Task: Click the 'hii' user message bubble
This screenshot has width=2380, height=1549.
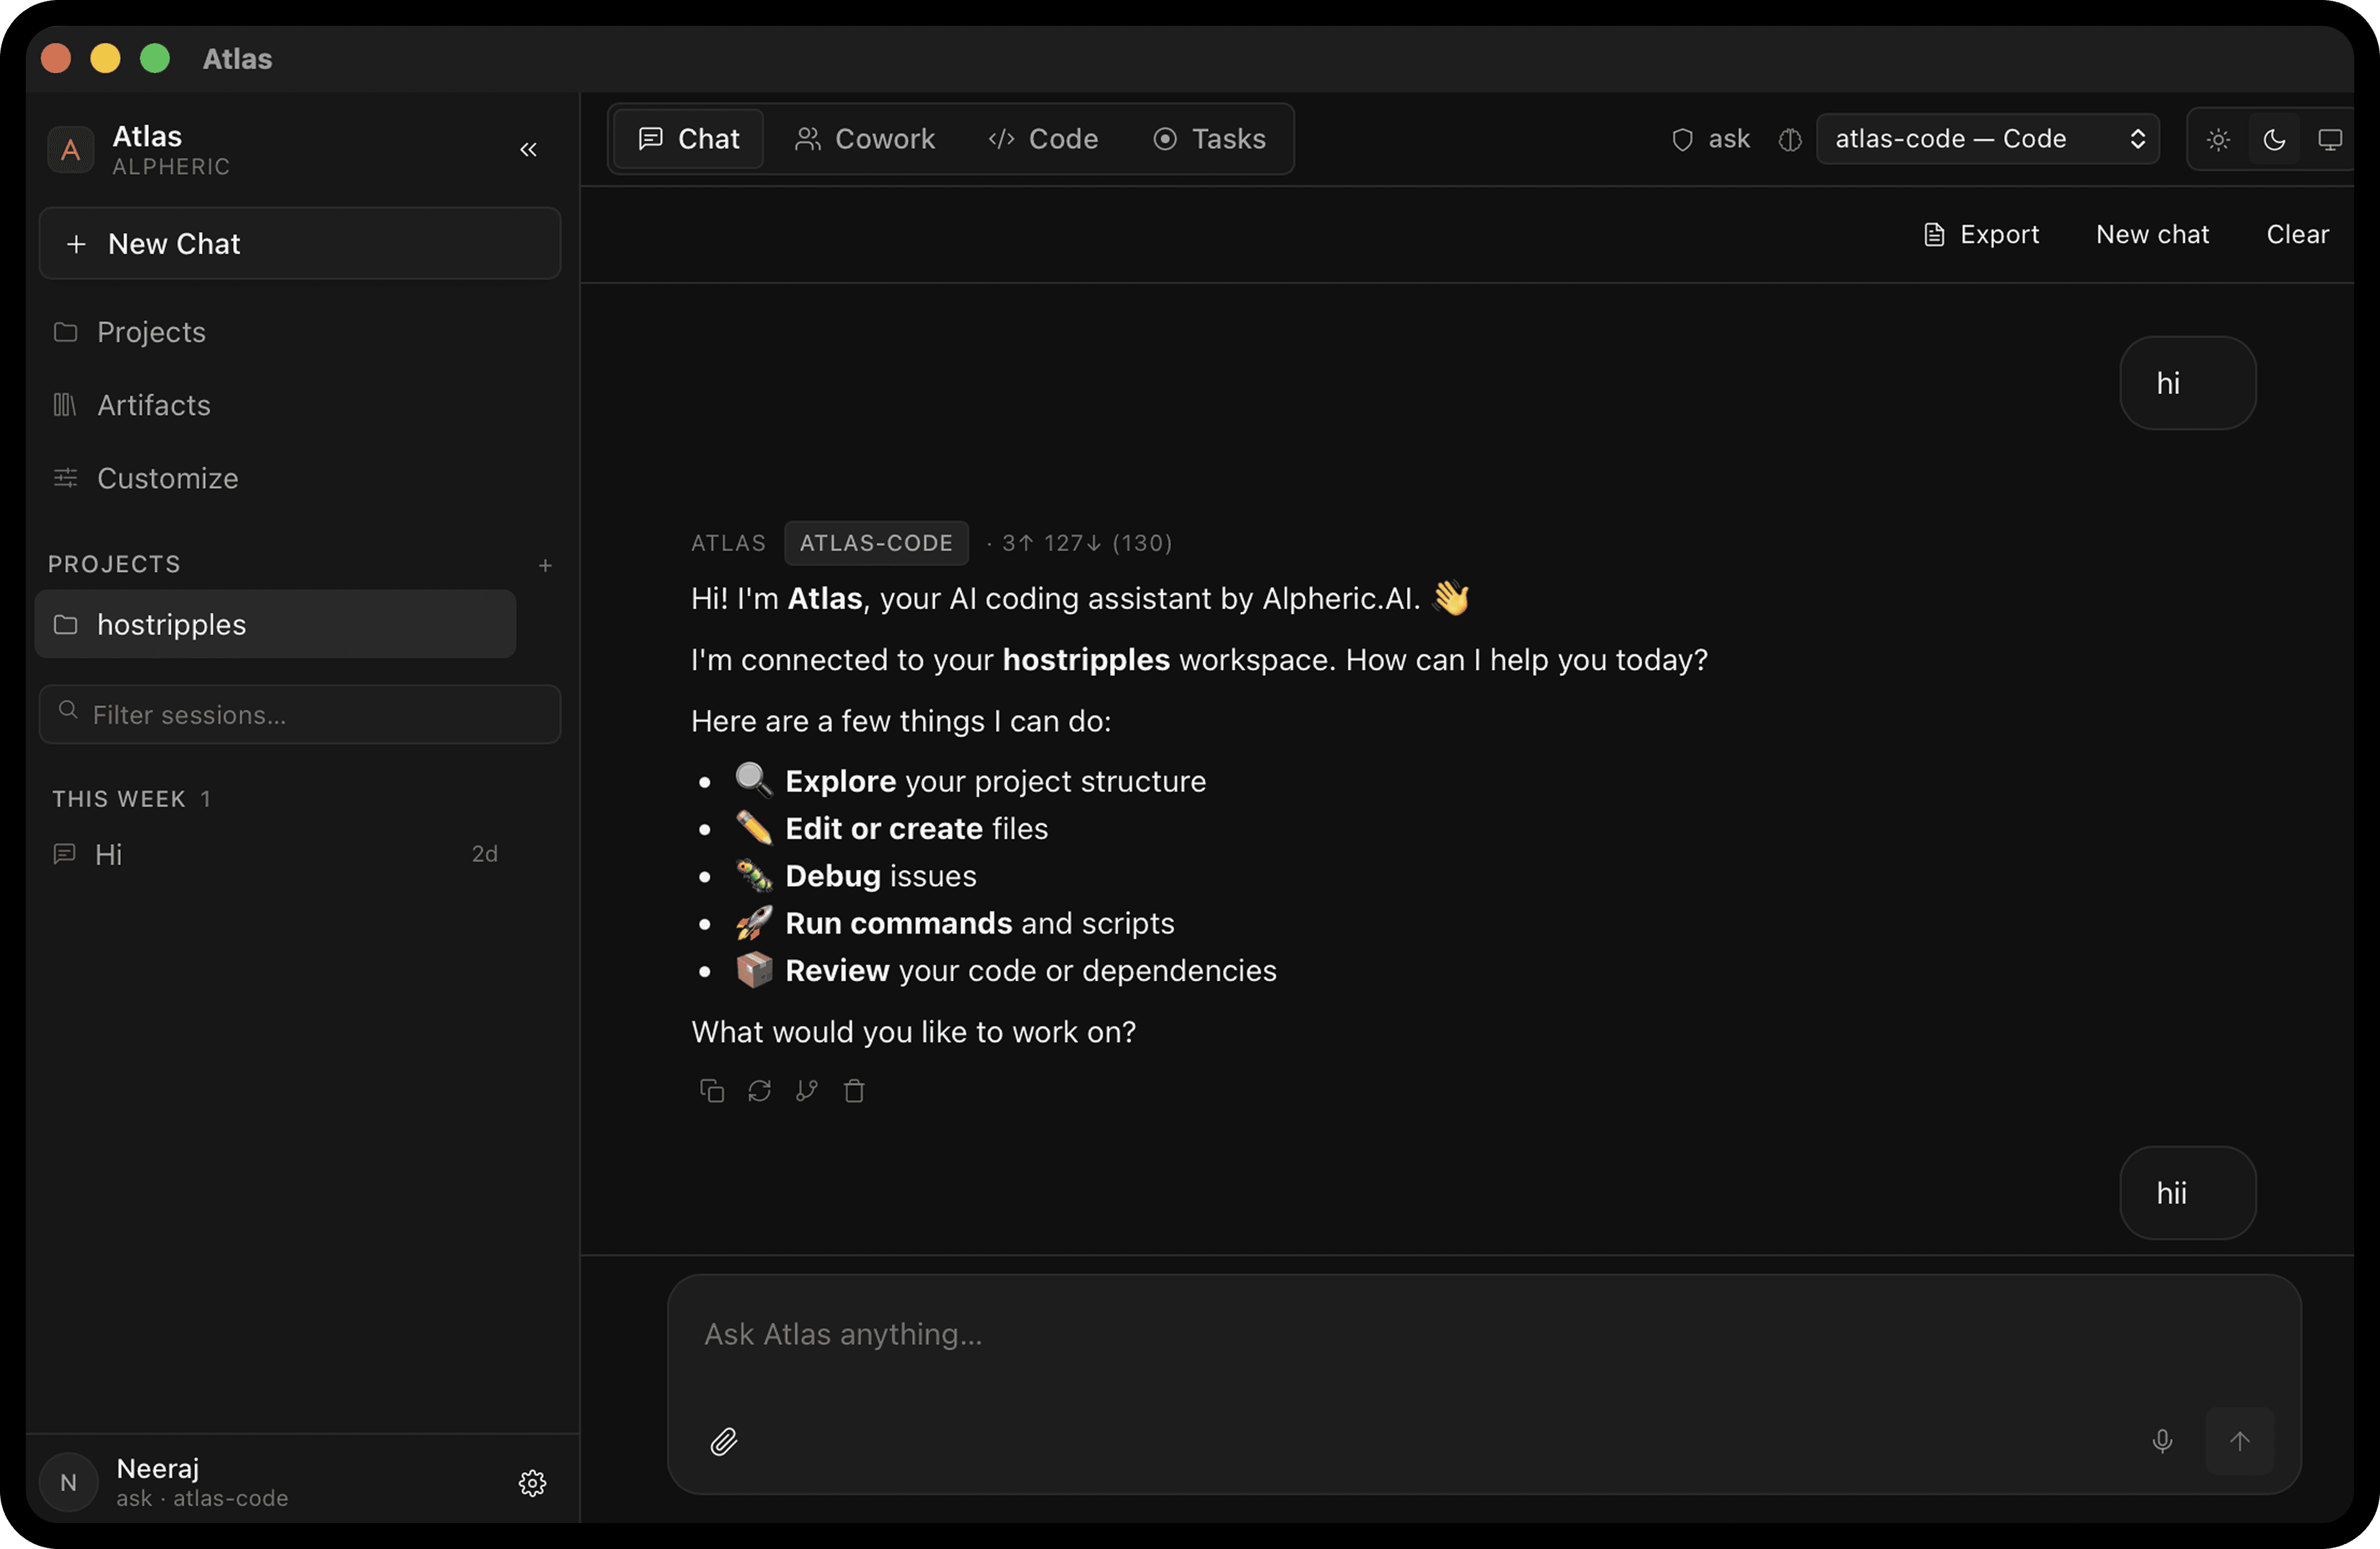Action: point(2188,1193)
